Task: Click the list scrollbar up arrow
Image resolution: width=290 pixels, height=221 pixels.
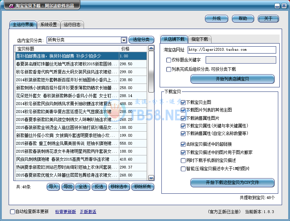Action: click(x=151, y=48)
